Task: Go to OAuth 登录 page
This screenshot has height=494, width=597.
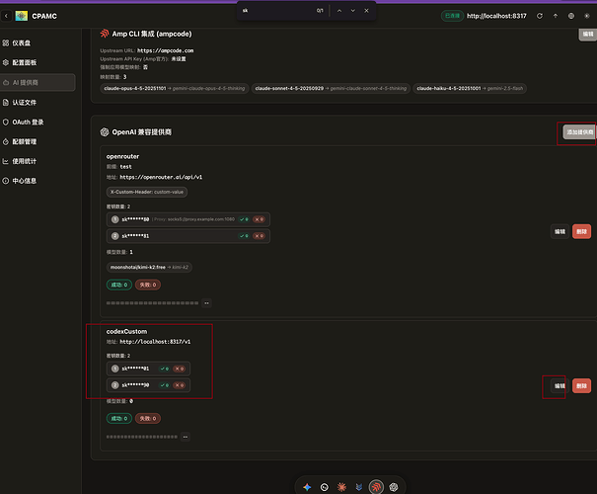Action: [x=38, y=122]
